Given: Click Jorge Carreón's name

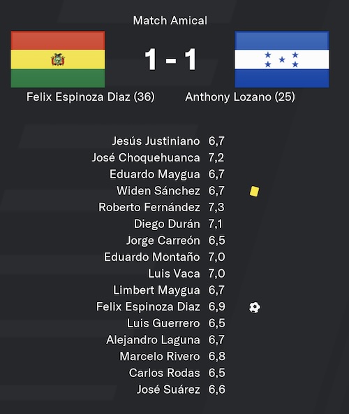Looking at the screenshot, I should click(163, 241).
